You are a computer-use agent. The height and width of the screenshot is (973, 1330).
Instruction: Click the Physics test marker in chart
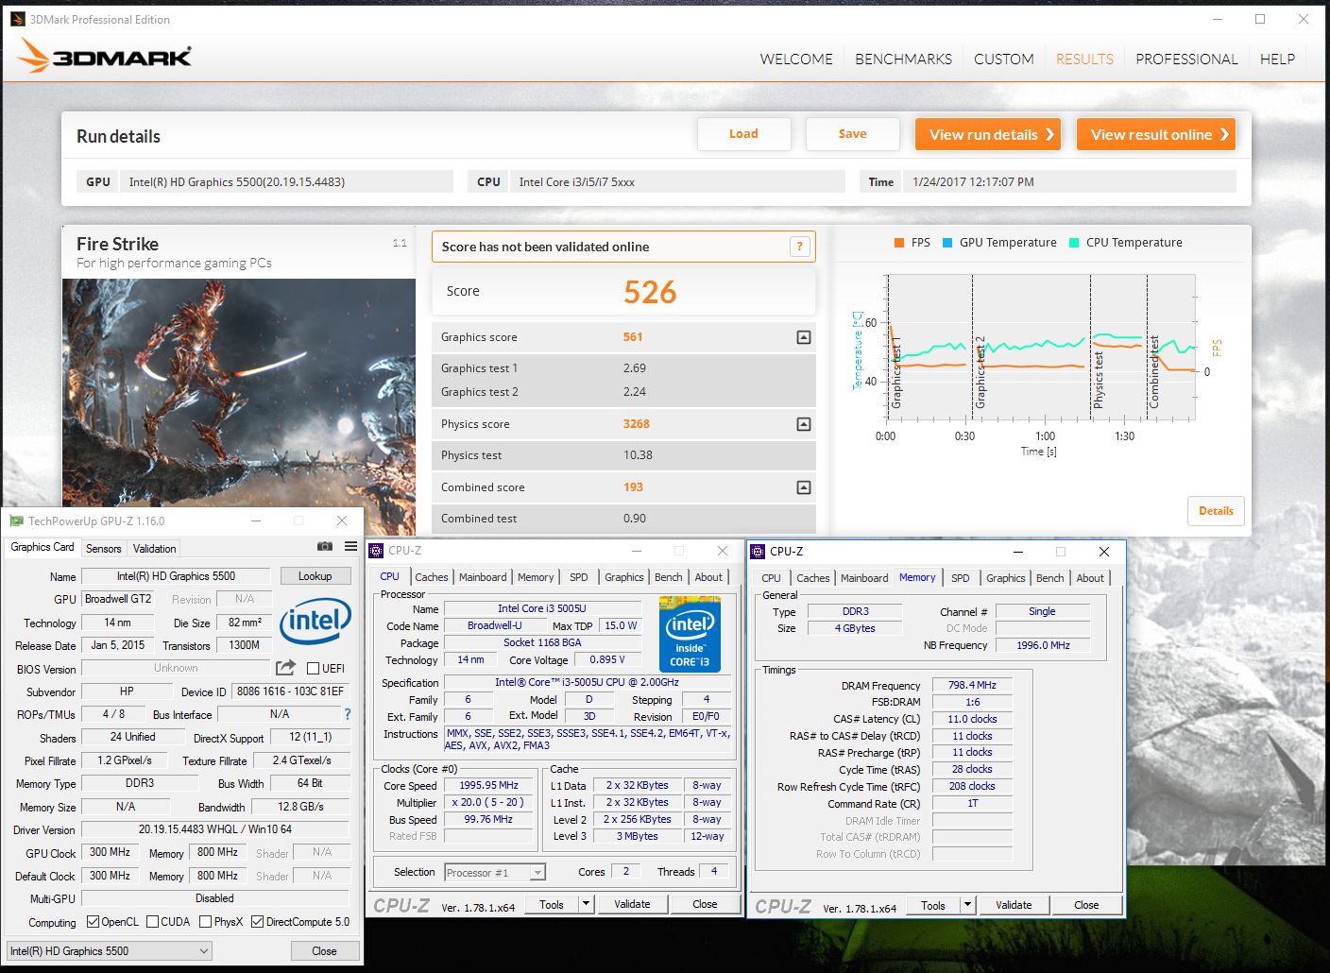(x=1098, y=378)
